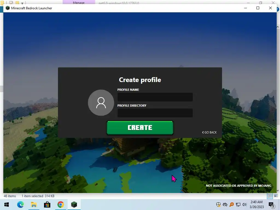
Task: Open network status tray icon
Action: [238, 205]
